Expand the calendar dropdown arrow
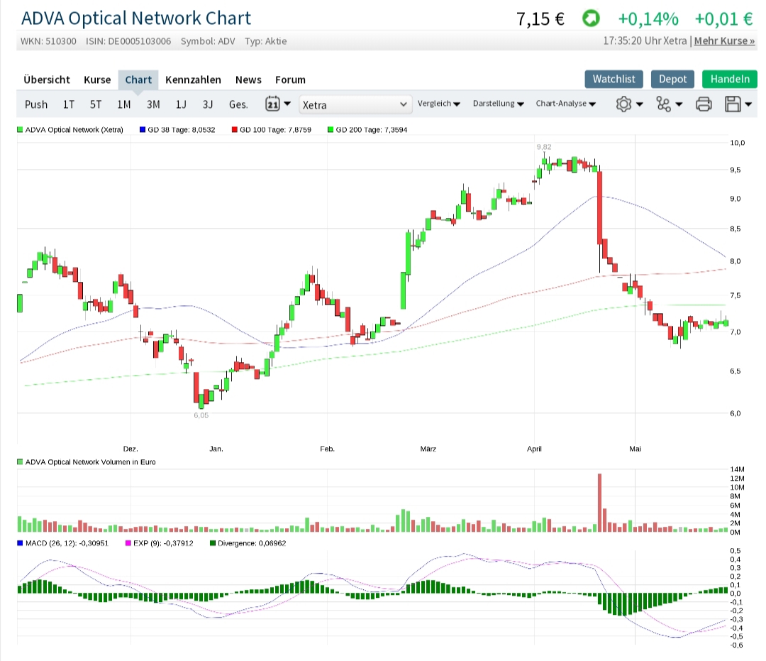The height and width of the screenshot is (661, 766). tap(287, 104)
